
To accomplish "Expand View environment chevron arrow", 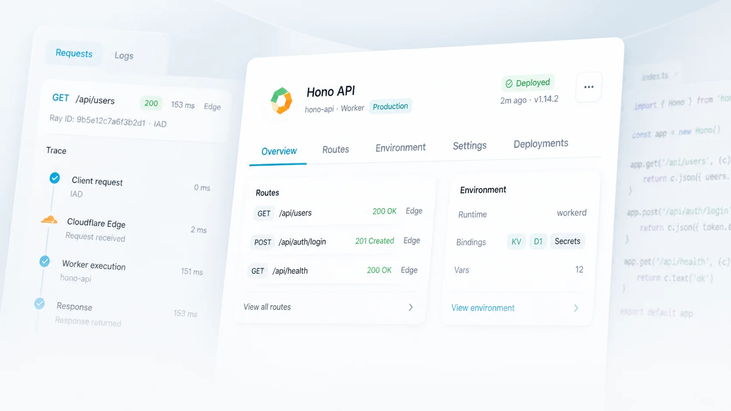I will [x=576, y=308].
